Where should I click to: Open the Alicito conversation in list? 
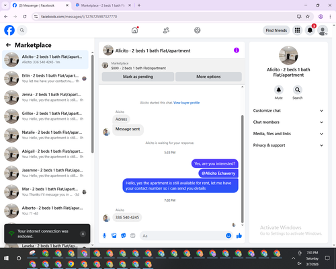45,60
